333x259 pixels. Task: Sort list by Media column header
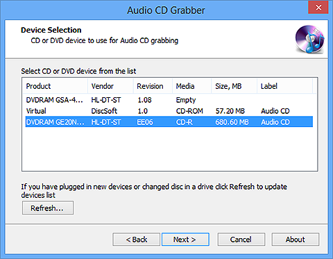click(x=191, y=86)
